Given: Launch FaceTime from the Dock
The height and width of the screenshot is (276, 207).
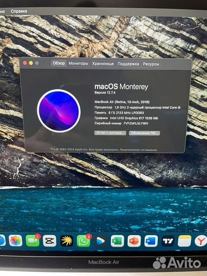Looking at the screenshot, I should click(33, 241).
